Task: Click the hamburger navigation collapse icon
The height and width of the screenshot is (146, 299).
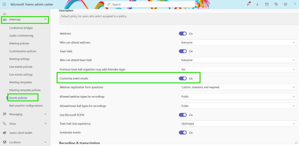Action: pos(5,14)
